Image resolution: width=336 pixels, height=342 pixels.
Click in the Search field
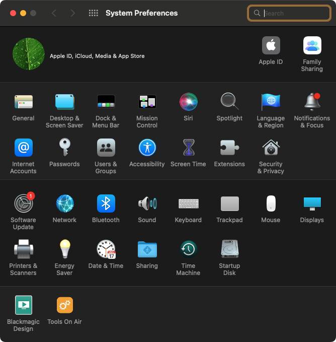[x=289, y=13]
